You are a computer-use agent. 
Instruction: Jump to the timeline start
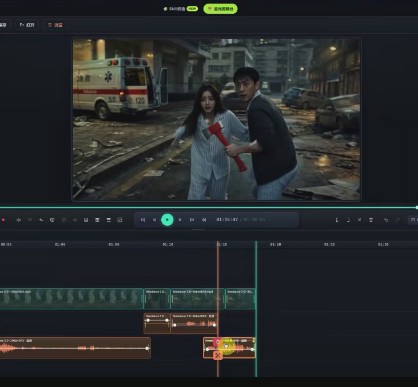(x=143, y=220)
